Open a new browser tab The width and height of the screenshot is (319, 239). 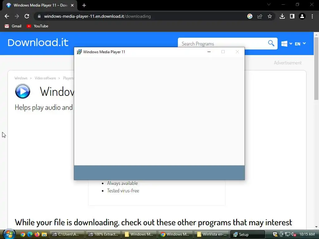click(84, 5)
